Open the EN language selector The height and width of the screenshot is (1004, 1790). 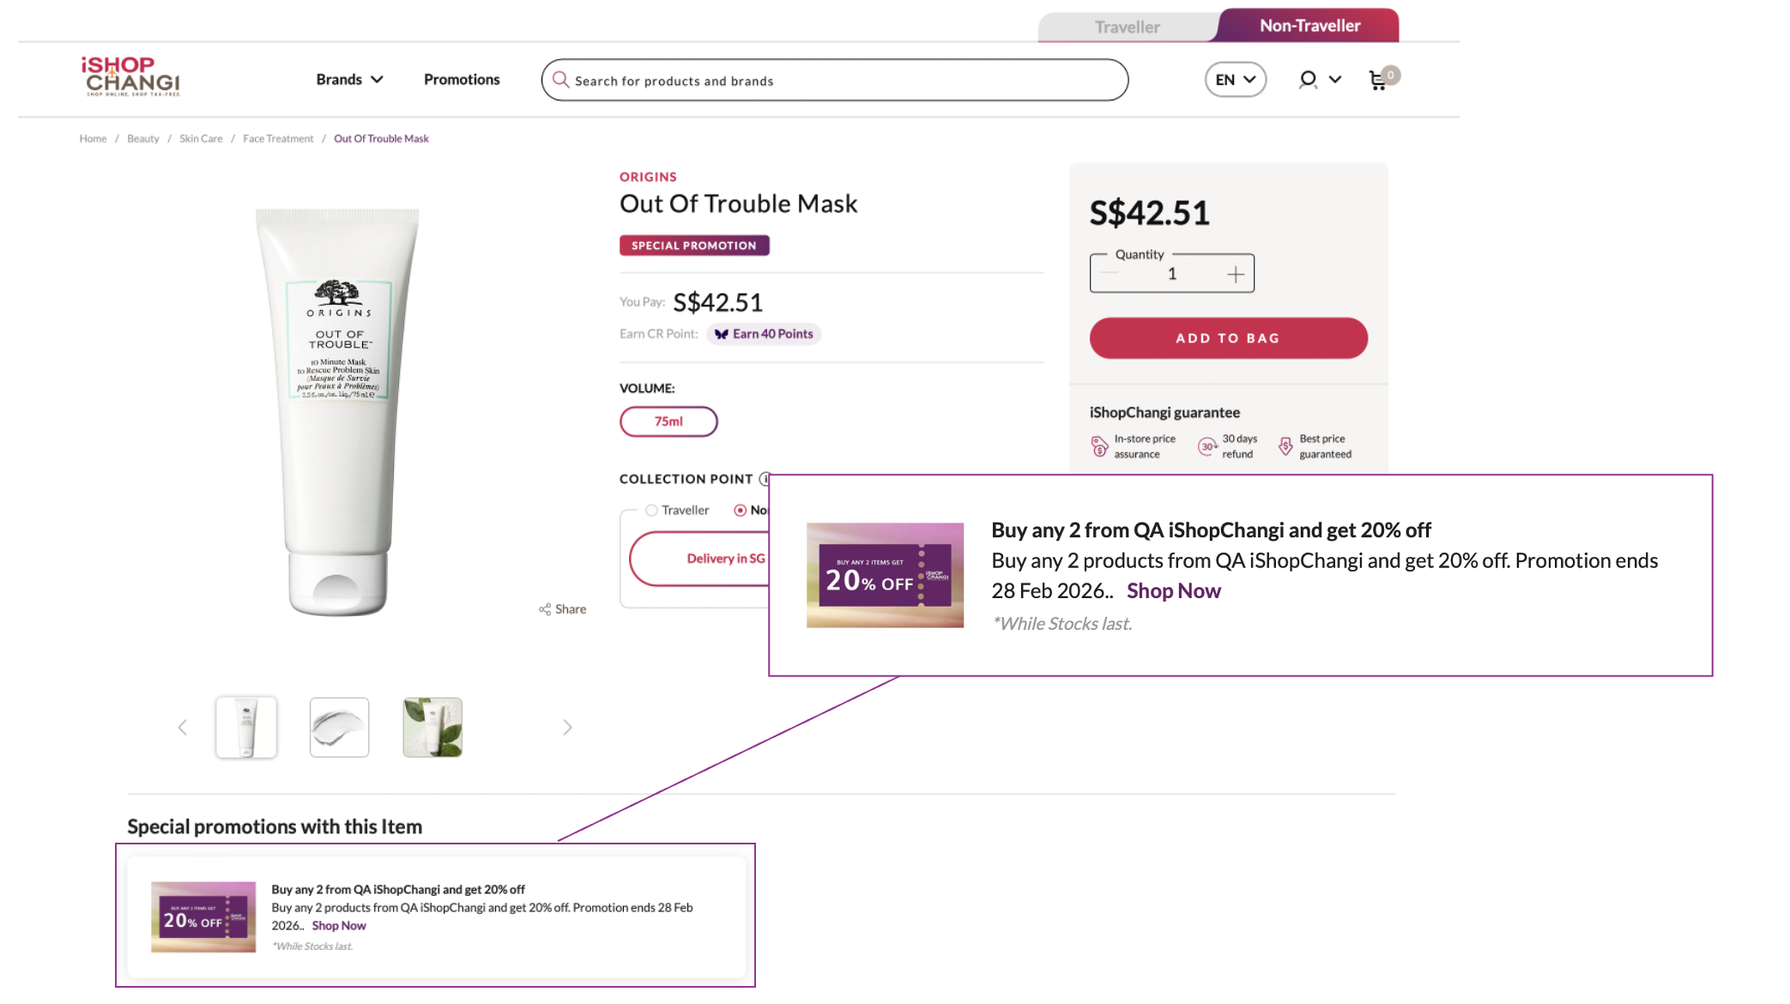pos(1235,80)
